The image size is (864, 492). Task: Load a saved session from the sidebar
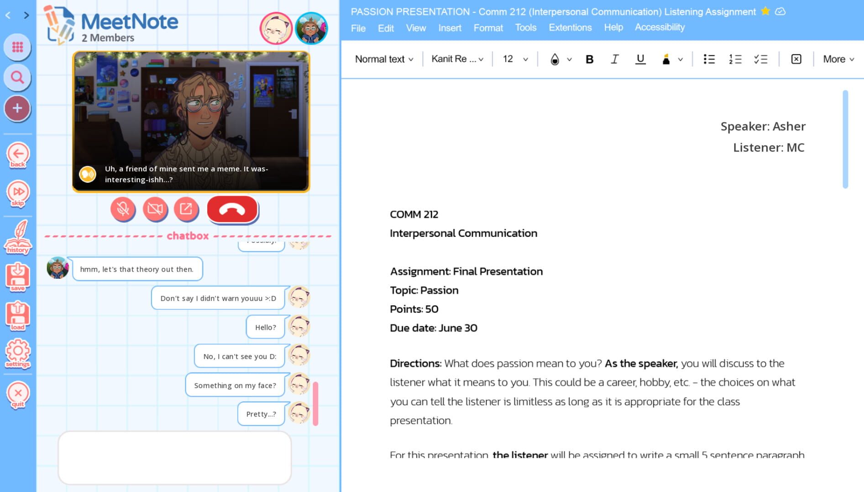[x=17, y=314]
